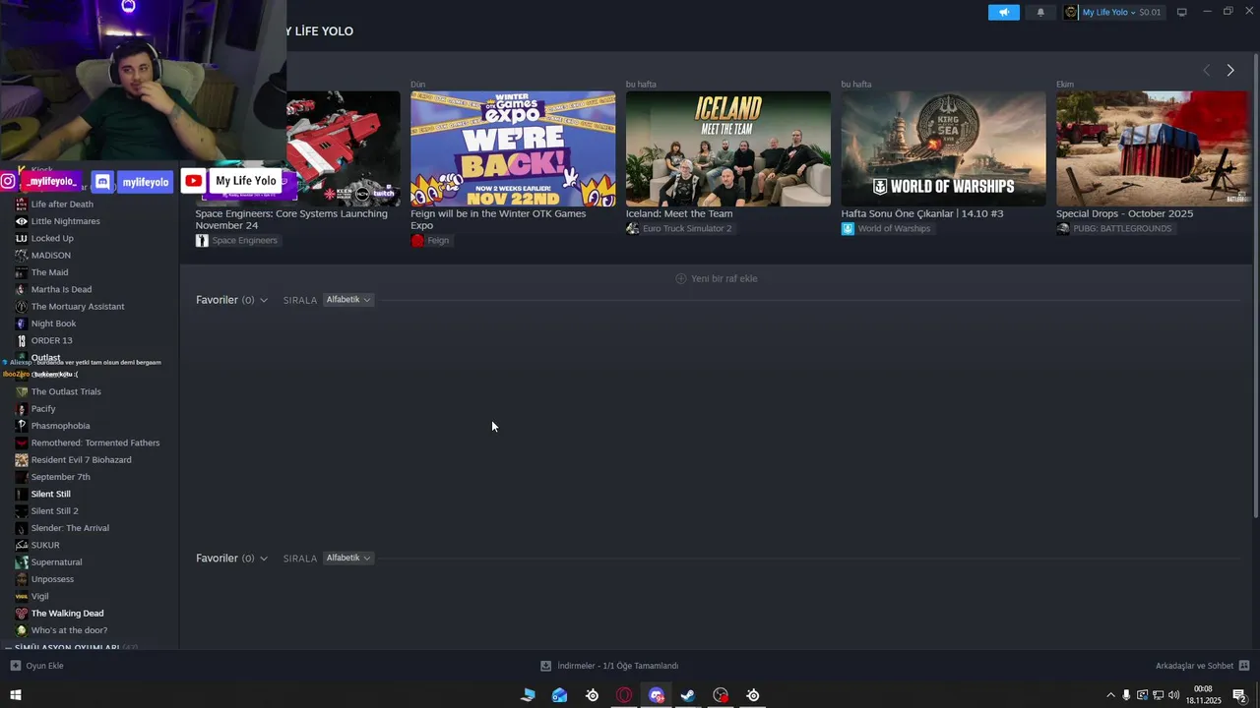This screenshot has height=708, width=1260.
Task: Click The Maid game icon
Action: pyautogui.click(x=22, y=272)
